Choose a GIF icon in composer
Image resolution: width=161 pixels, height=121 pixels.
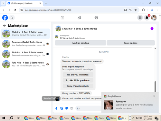[71, 108]
